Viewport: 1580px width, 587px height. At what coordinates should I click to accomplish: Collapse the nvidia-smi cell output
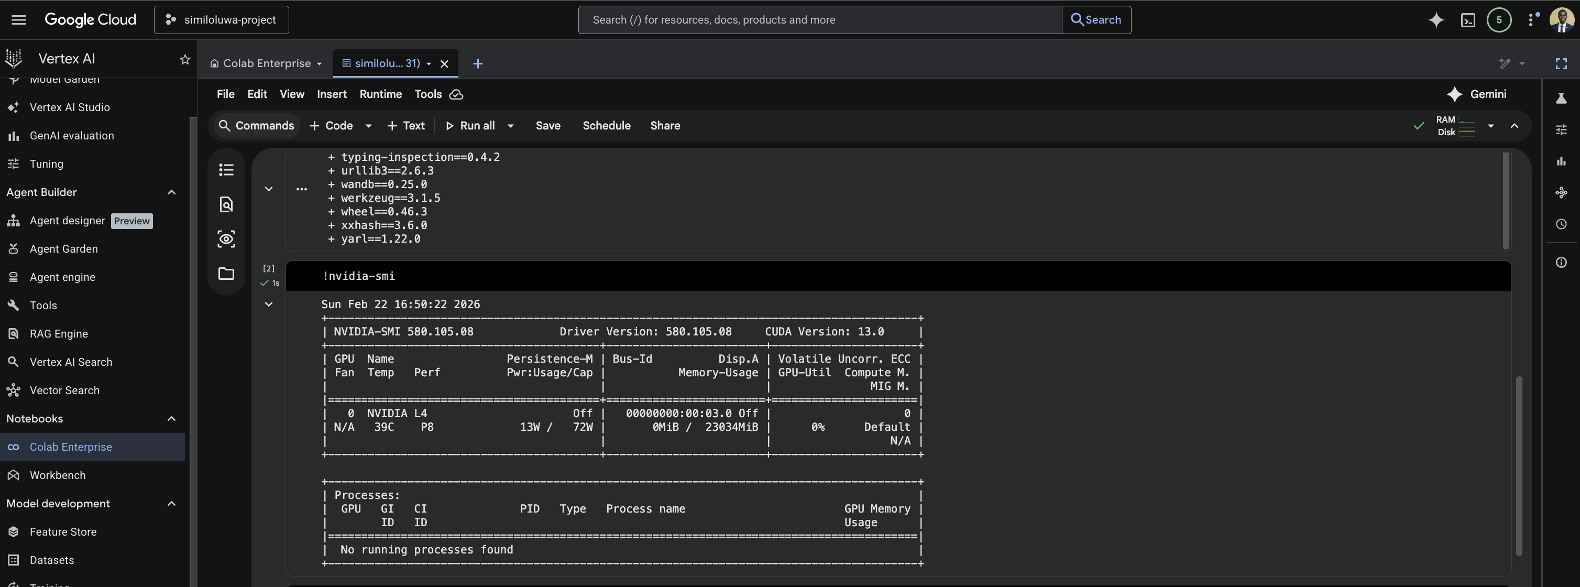click(x=269, y=304)
